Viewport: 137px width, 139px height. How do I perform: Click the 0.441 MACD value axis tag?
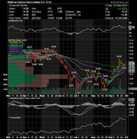point(131,99)
